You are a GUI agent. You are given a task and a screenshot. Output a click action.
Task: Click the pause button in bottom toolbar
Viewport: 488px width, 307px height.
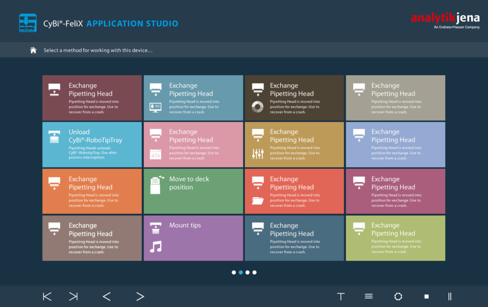click(450, 297)
